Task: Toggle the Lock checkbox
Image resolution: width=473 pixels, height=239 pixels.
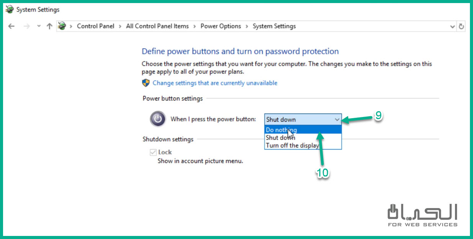Action: click(x=154, y=153)
